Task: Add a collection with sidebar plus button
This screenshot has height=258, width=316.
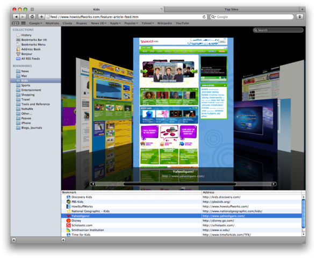Action: pyautogui.click(x=14, y=240)
